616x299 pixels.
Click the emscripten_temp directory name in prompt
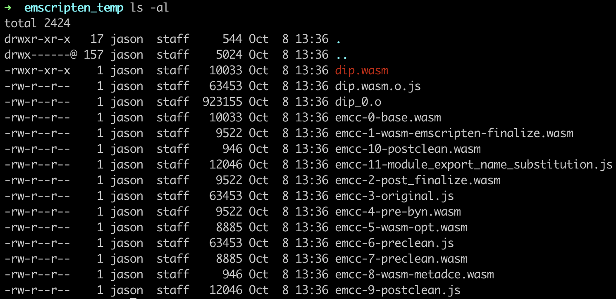click(74, 8)
